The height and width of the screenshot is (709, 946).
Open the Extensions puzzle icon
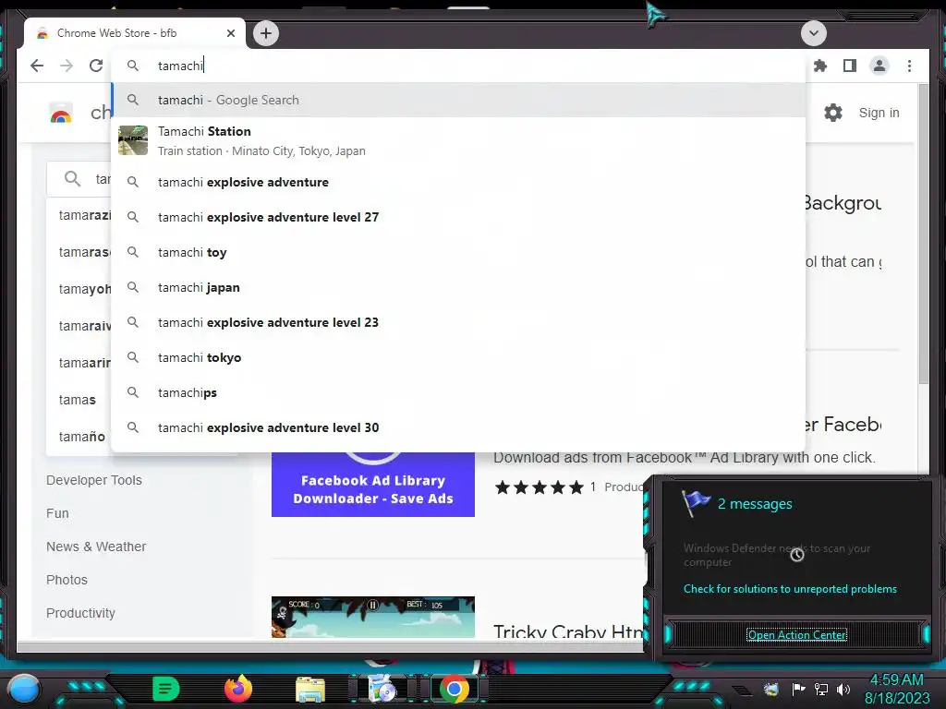820,66
